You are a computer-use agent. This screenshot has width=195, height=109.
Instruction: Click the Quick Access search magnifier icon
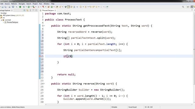(183, 7)
